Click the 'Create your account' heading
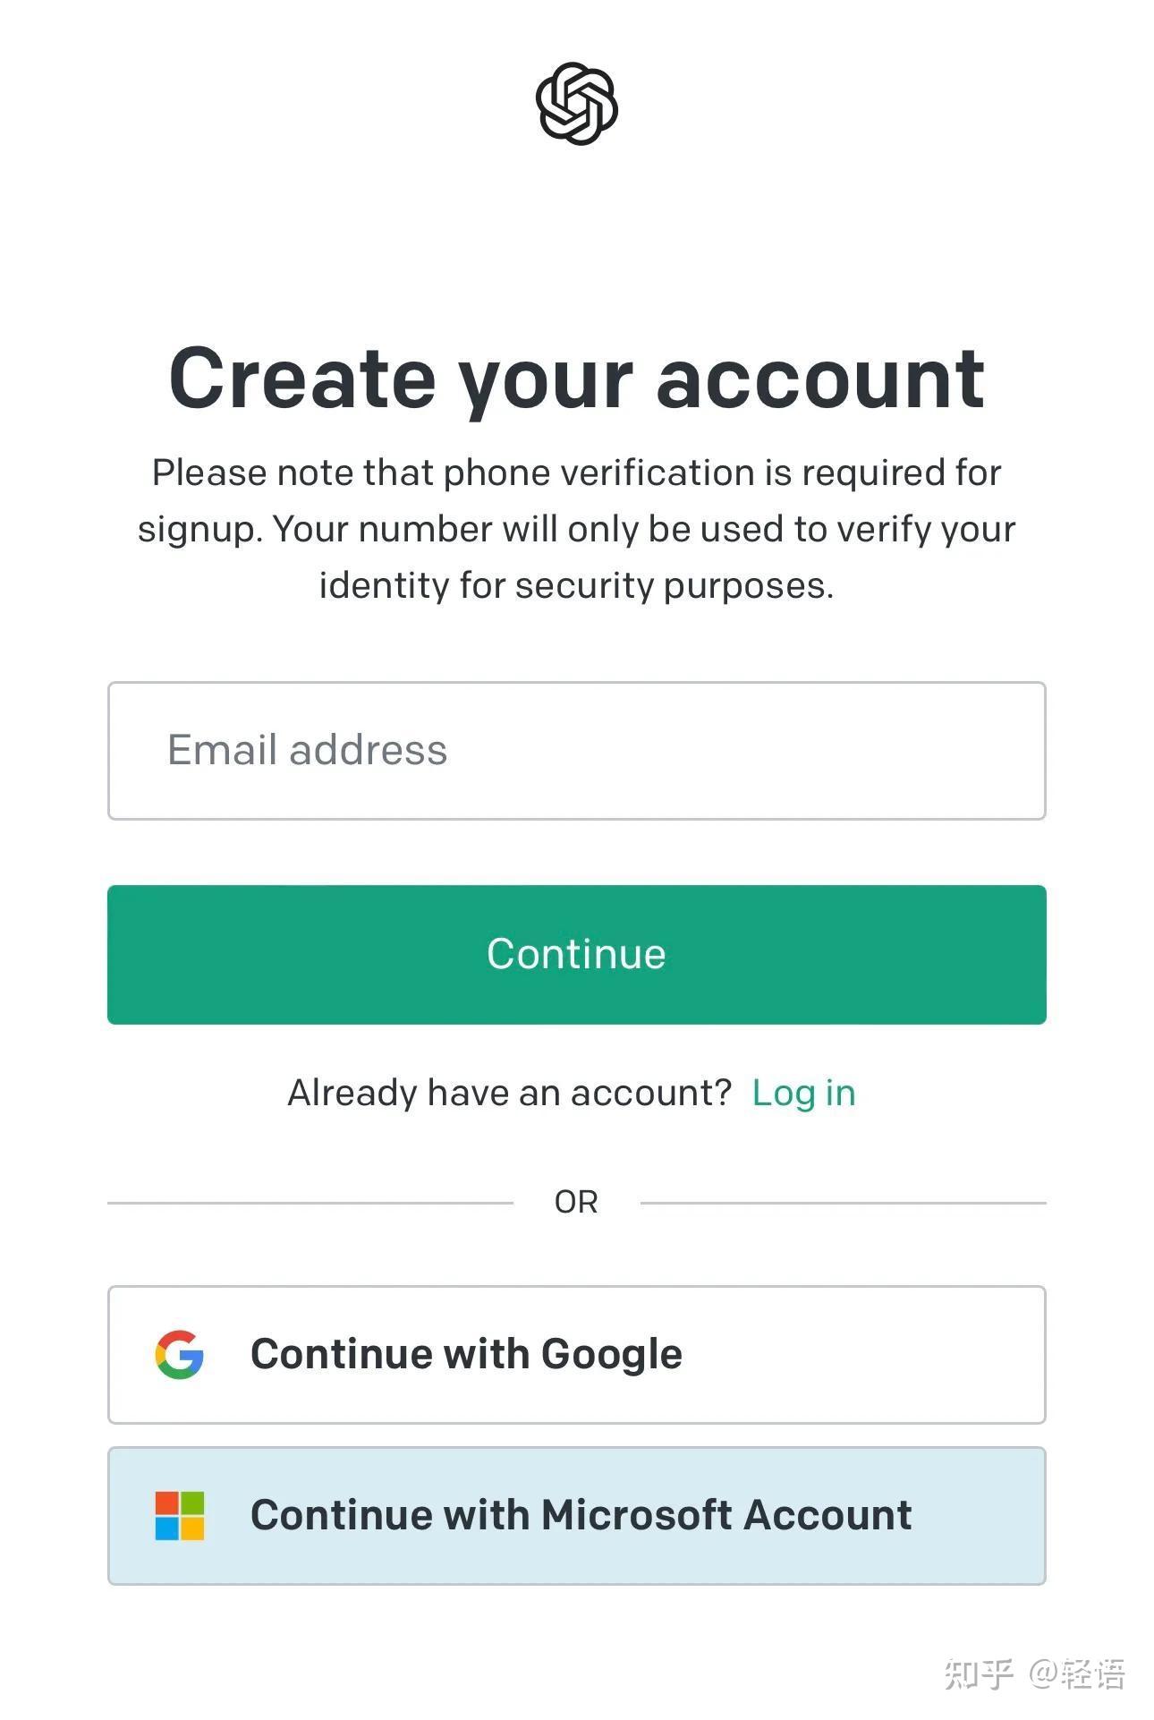This screenshot has width=1154, height=1720. click(576, 379)
